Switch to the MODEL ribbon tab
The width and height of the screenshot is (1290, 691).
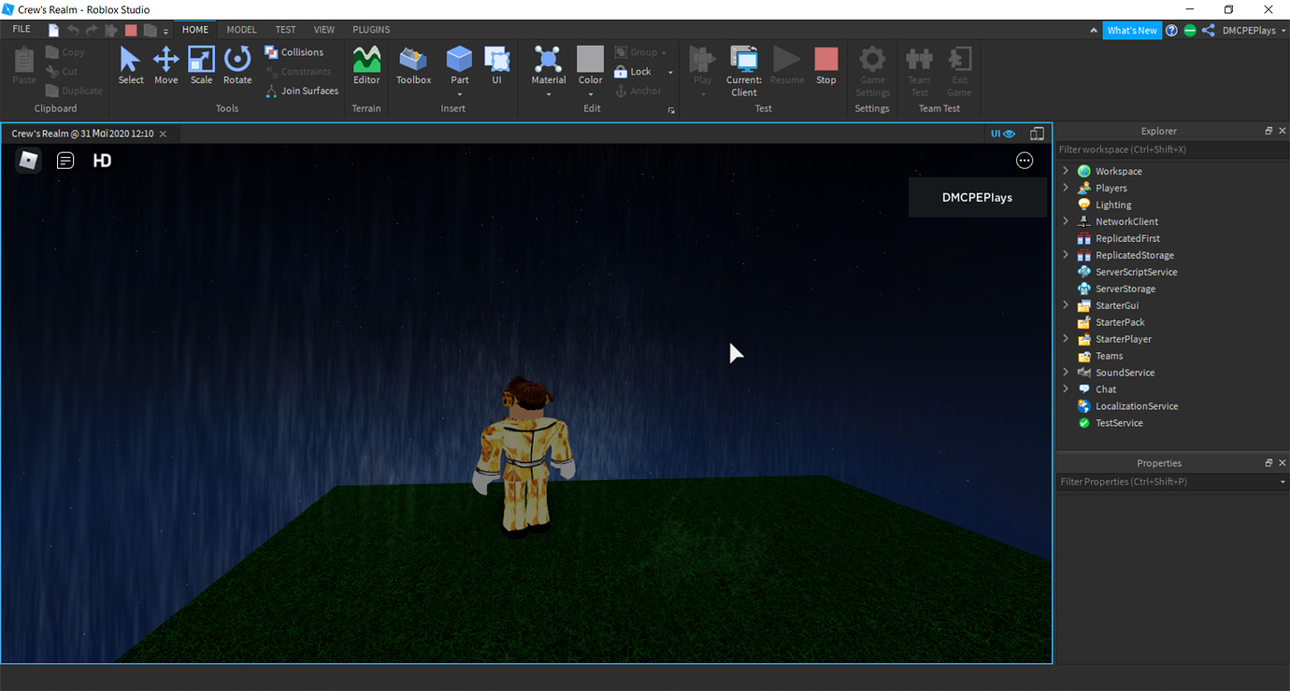coord(240,29)
